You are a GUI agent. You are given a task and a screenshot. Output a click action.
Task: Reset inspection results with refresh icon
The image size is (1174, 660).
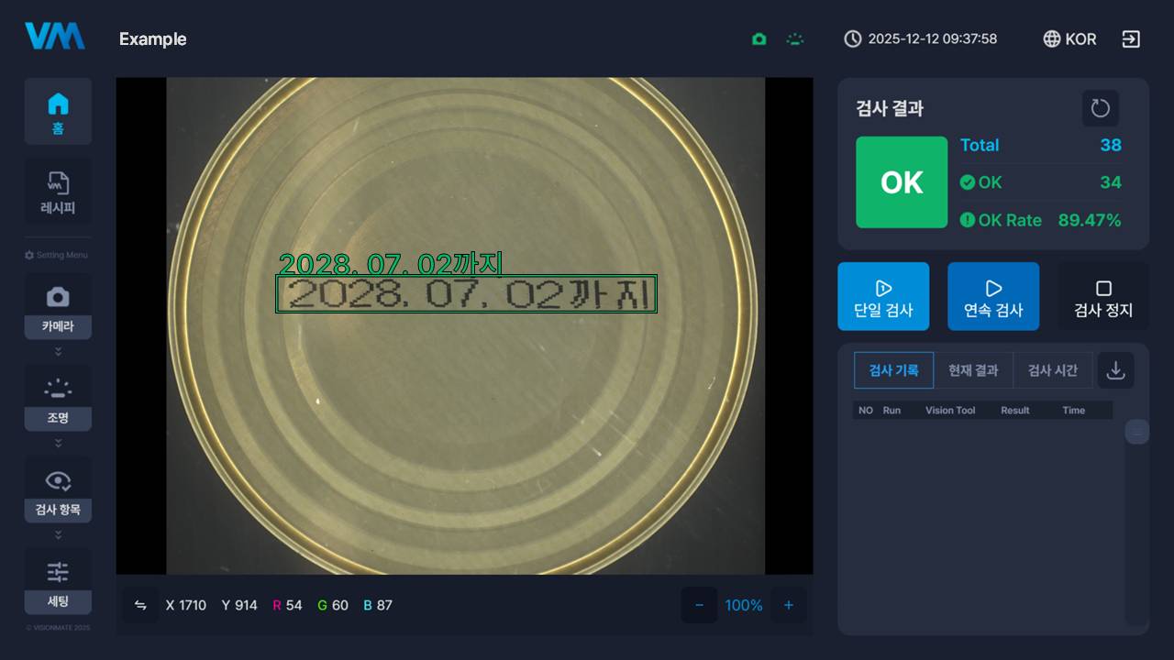(1100, 108)
